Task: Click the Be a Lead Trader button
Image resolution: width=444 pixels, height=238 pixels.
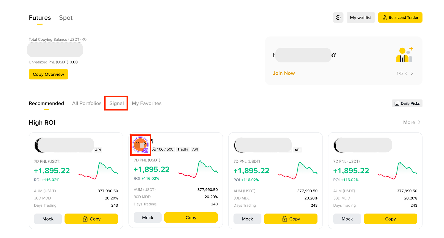Action: point(400,18)
